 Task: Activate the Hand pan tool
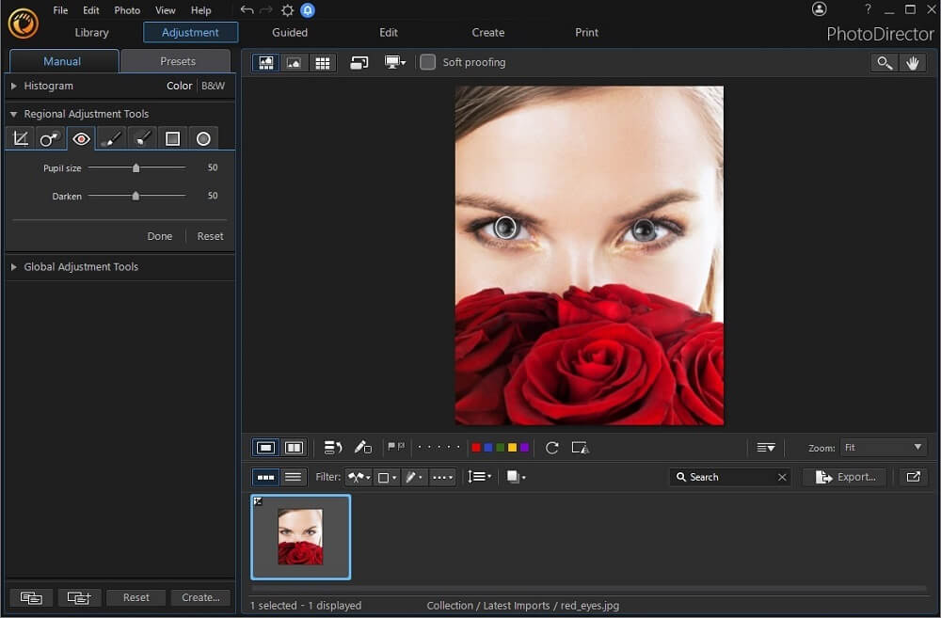pos(911,62)
